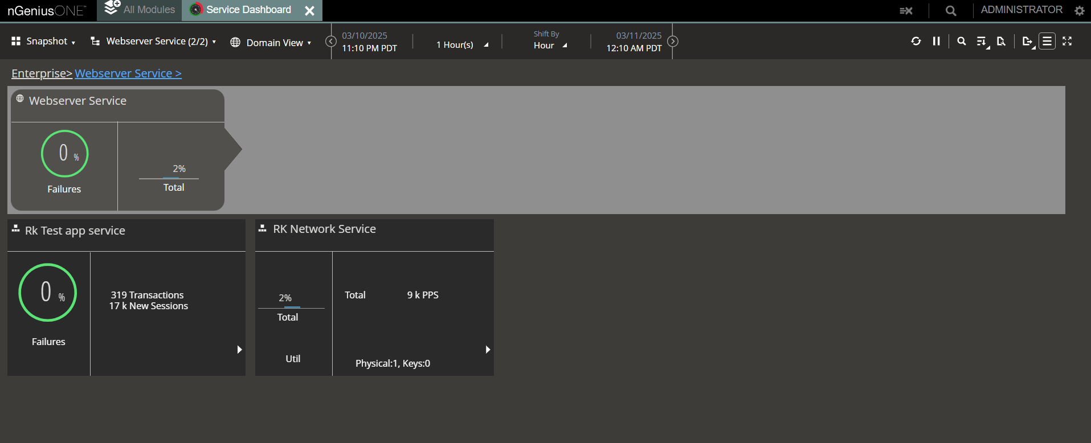Open the sort order dropdown icon
The width and height of the screenshot is (1091, 443).
[x=983, y=42]
